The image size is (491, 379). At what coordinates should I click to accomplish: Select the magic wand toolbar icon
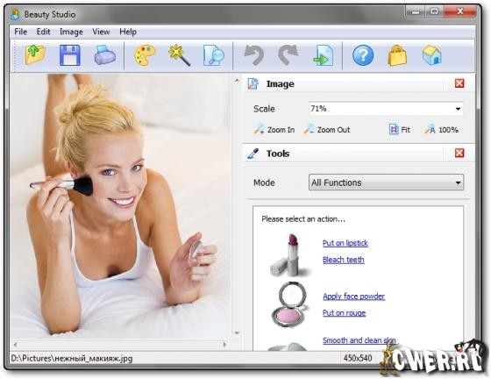click(x=179, y=55)
